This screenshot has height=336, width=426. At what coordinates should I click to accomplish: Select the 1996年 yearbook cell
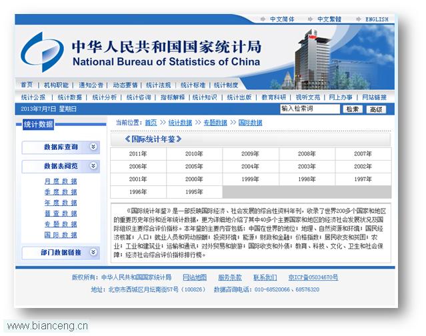click(x=138, y=192)
